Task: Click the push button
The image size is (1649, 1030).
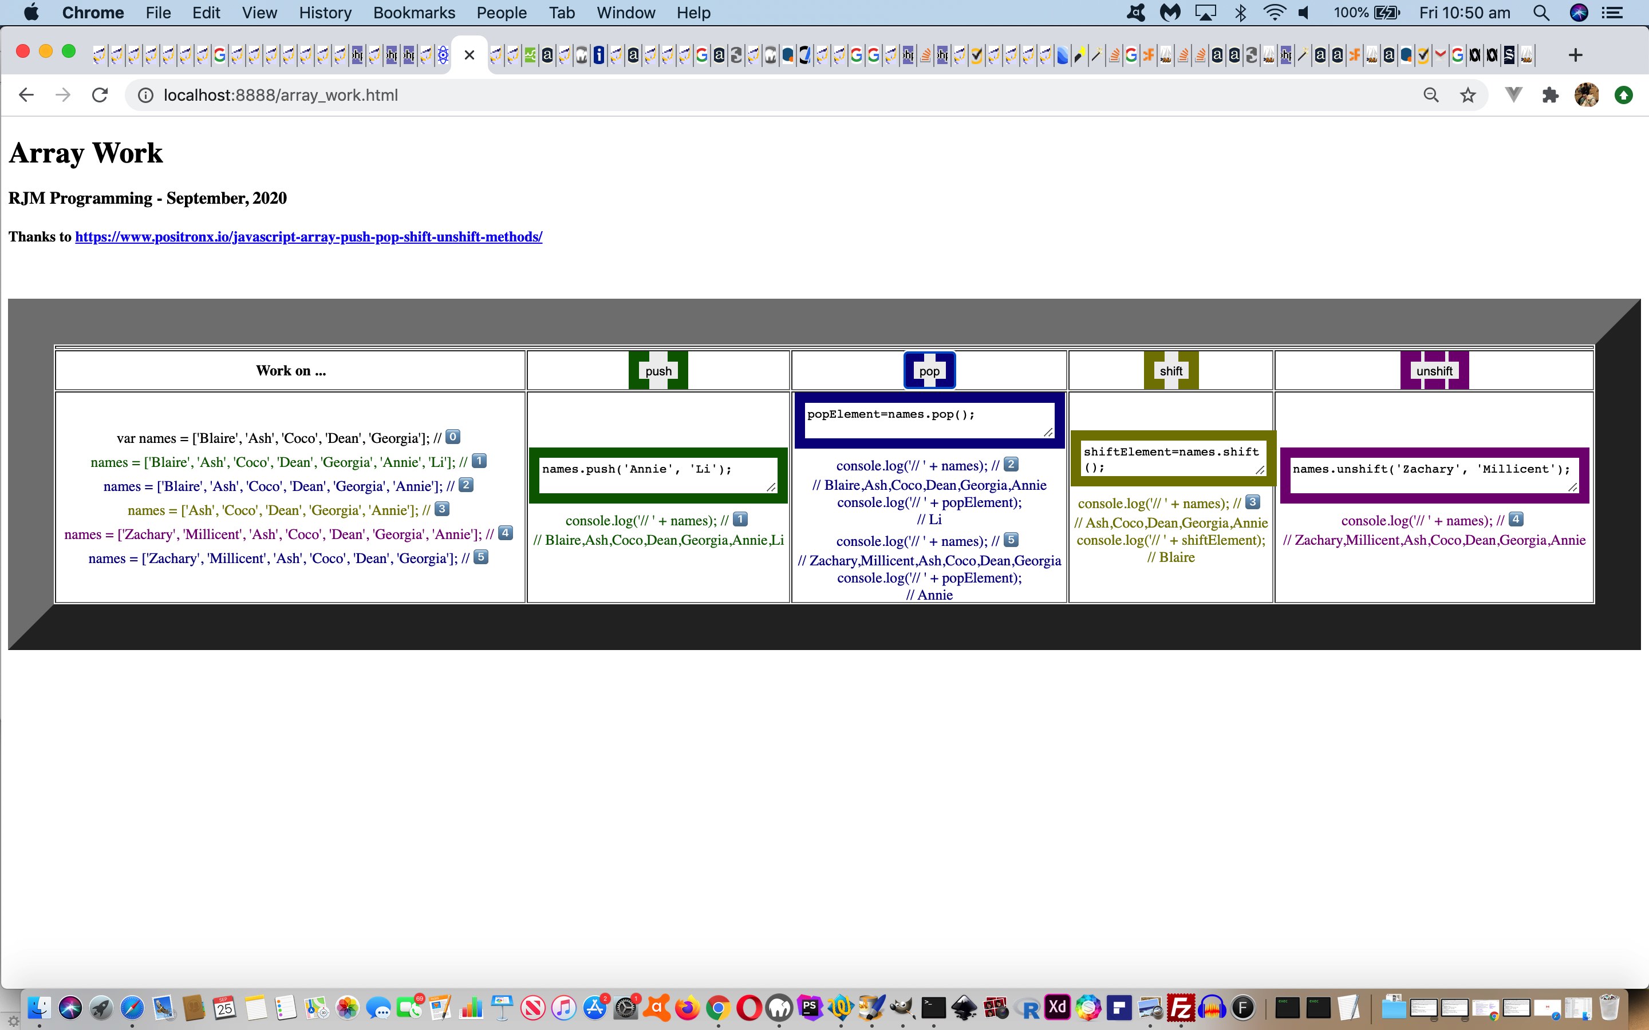Action: click(658, 371)
